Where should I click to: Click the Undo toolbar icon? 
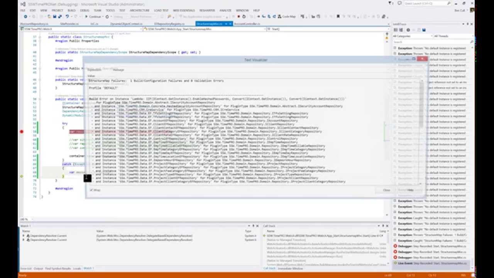point(67,16)
